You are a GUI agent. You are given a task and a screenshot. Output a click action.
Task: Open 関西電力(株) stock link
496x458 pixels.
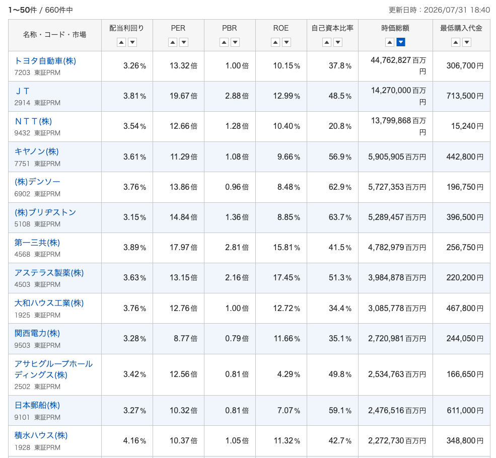click(x=37, y=333)
